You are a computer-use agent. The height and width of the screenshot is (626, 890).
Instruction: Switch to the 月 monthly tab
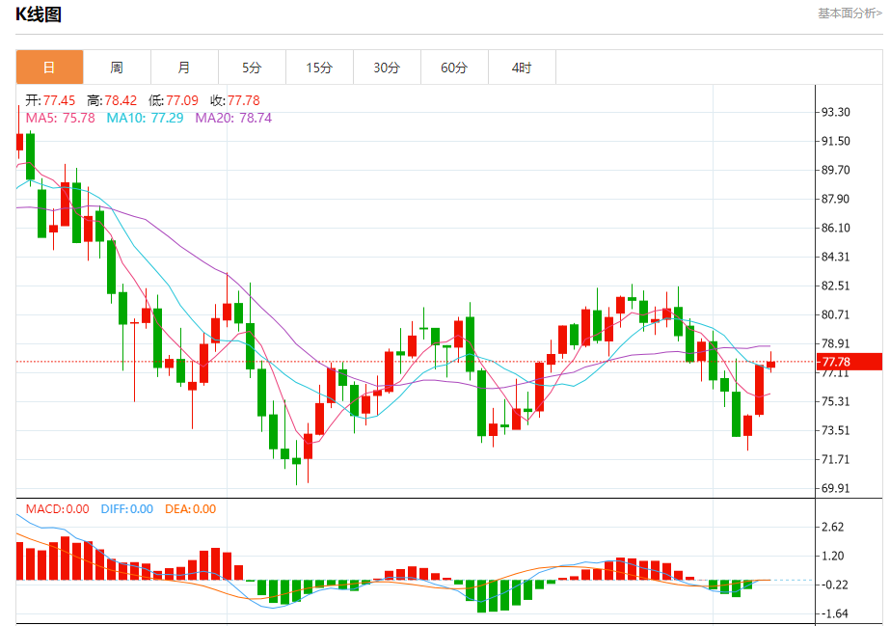pos(184,68)
